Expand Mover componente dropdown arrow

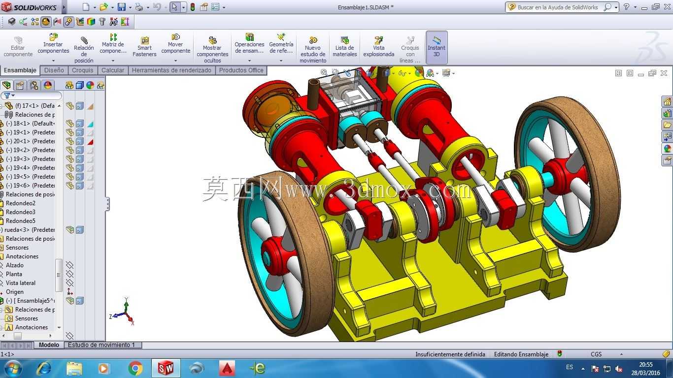[x=175, y=61]
